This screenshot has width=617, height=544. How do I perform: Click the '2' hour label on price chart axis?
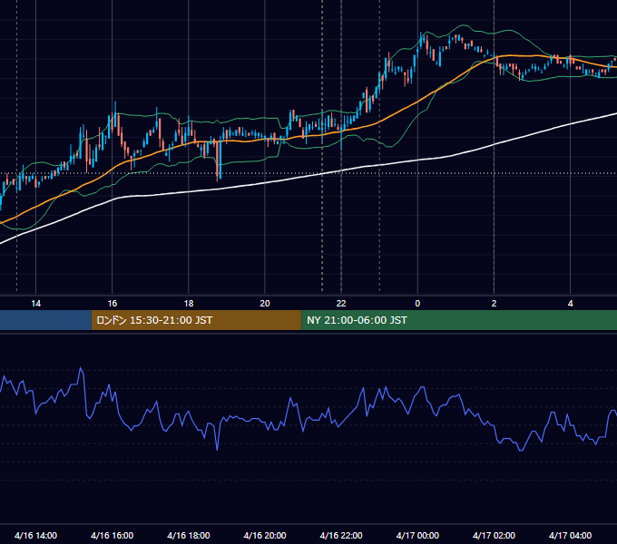click(494, 304)
